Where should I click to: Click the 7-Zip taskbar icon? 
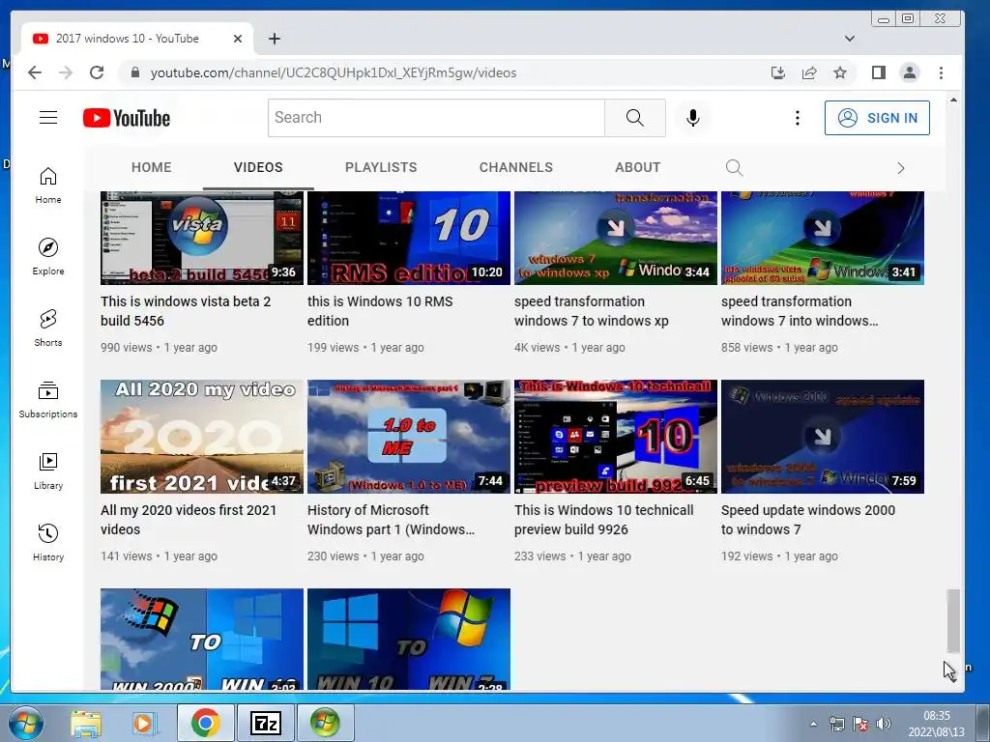[x=266, y=723]
